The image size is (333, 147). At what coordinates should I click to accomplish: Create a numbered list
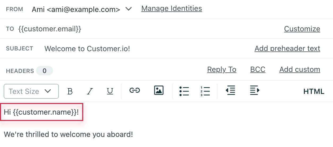point(205,91)
